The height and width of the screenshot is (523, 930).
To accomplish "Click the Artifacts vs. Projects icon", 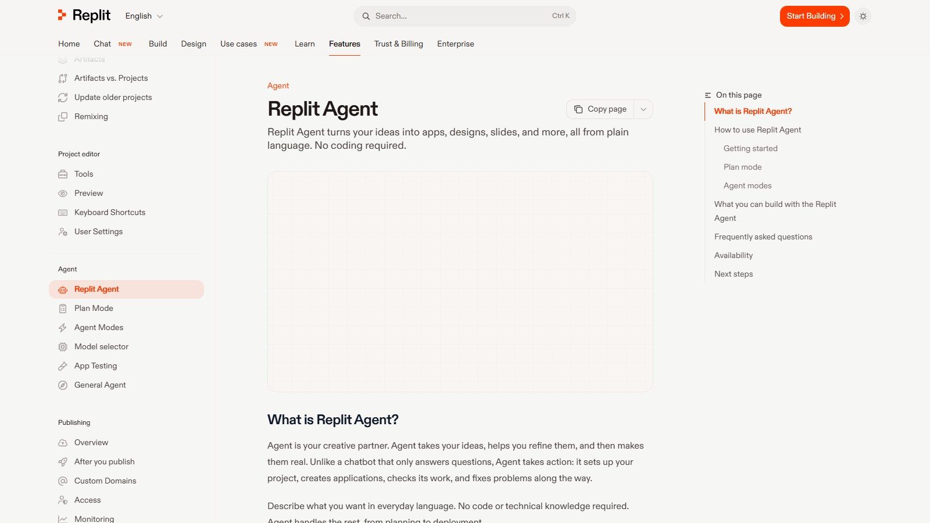I will coord(63,78).
